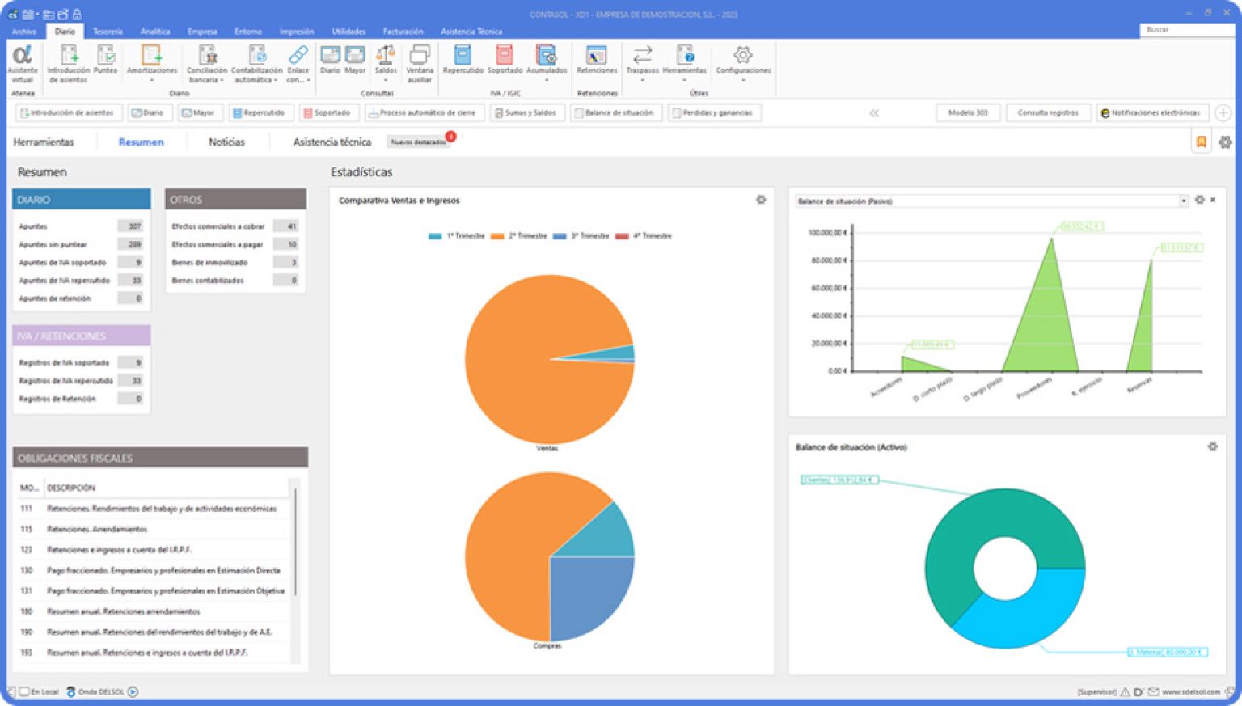Screen dimensions: 1242x706
Task: Click the Modelo 303 shortcut button
Action: 968,113
